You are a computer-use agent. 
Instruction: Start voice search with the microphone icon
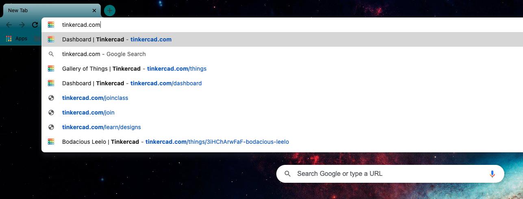pyautogui.click(x=492, y=174)
